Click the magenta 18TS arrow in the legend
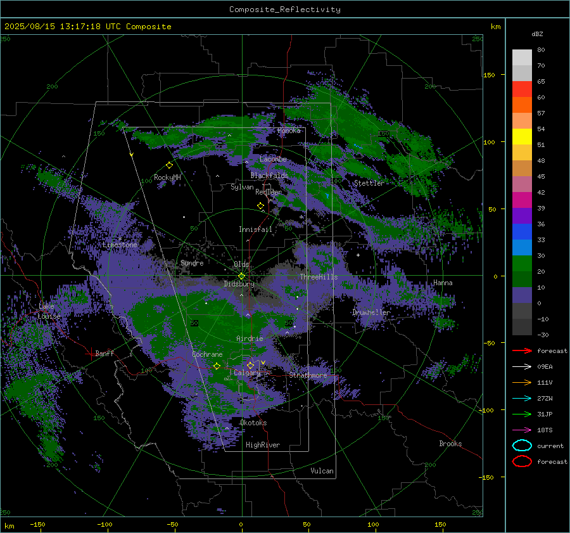Image resolution: width=570 pixels, height=533 pixels. [x=522, y=430]
